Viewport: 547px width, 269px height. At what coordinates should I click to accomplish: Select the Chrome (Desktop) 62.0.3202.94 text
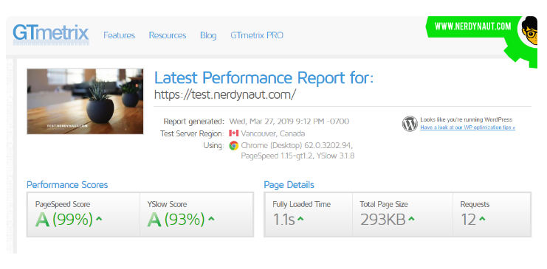297,145
